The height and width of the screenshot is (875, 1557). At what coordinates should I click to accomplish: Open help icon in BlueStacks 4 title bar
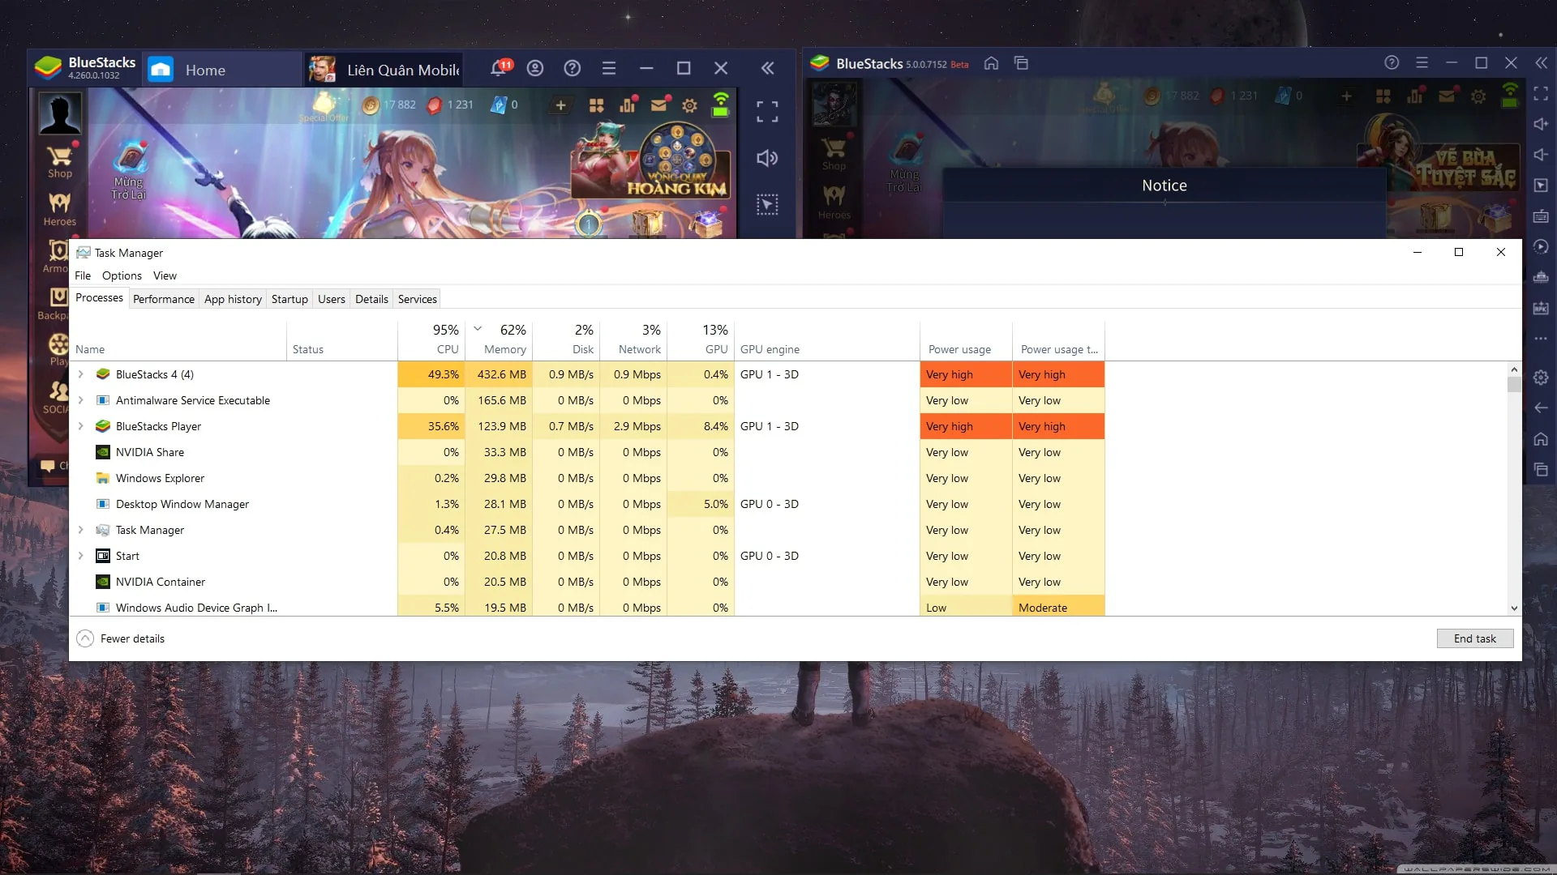(573, 68)
